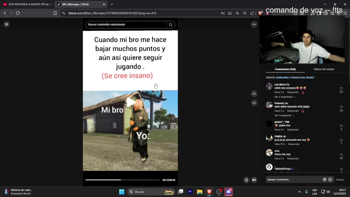The height and width of the screenshot is (197, 350).
Task: Go back in browser history
Action: (x=5, y=13)
